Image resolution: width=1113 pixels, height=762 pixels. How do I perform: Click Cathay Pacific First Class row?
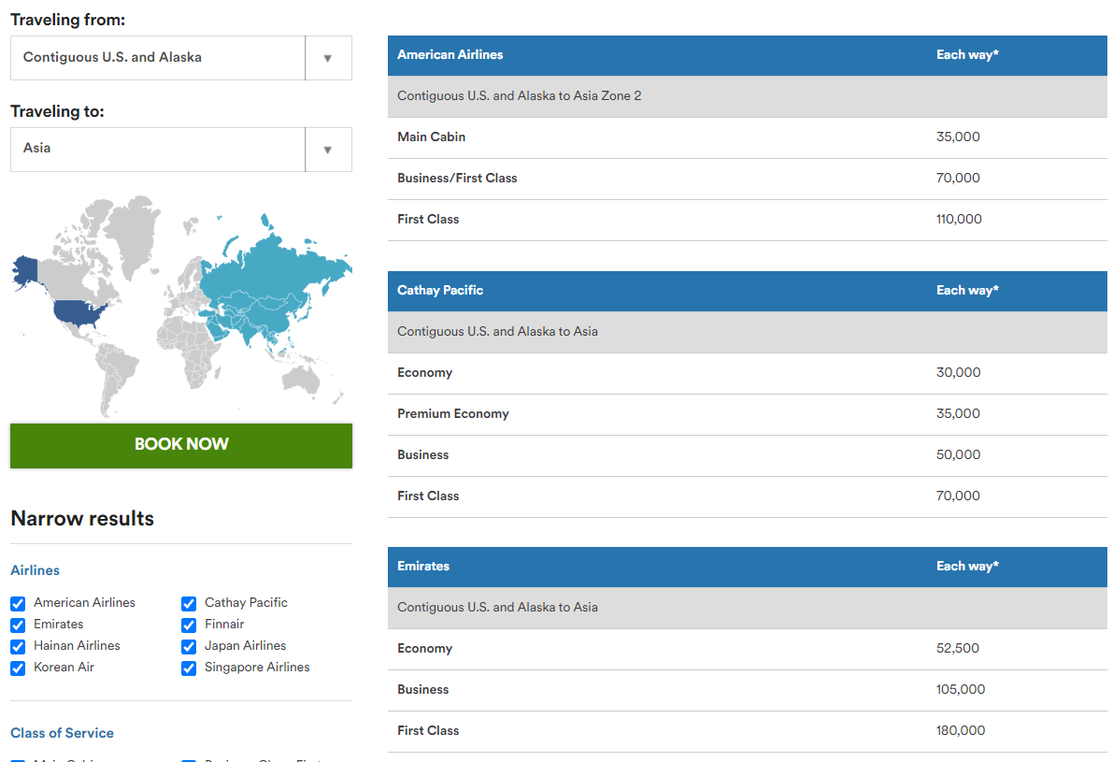(747, 496)
